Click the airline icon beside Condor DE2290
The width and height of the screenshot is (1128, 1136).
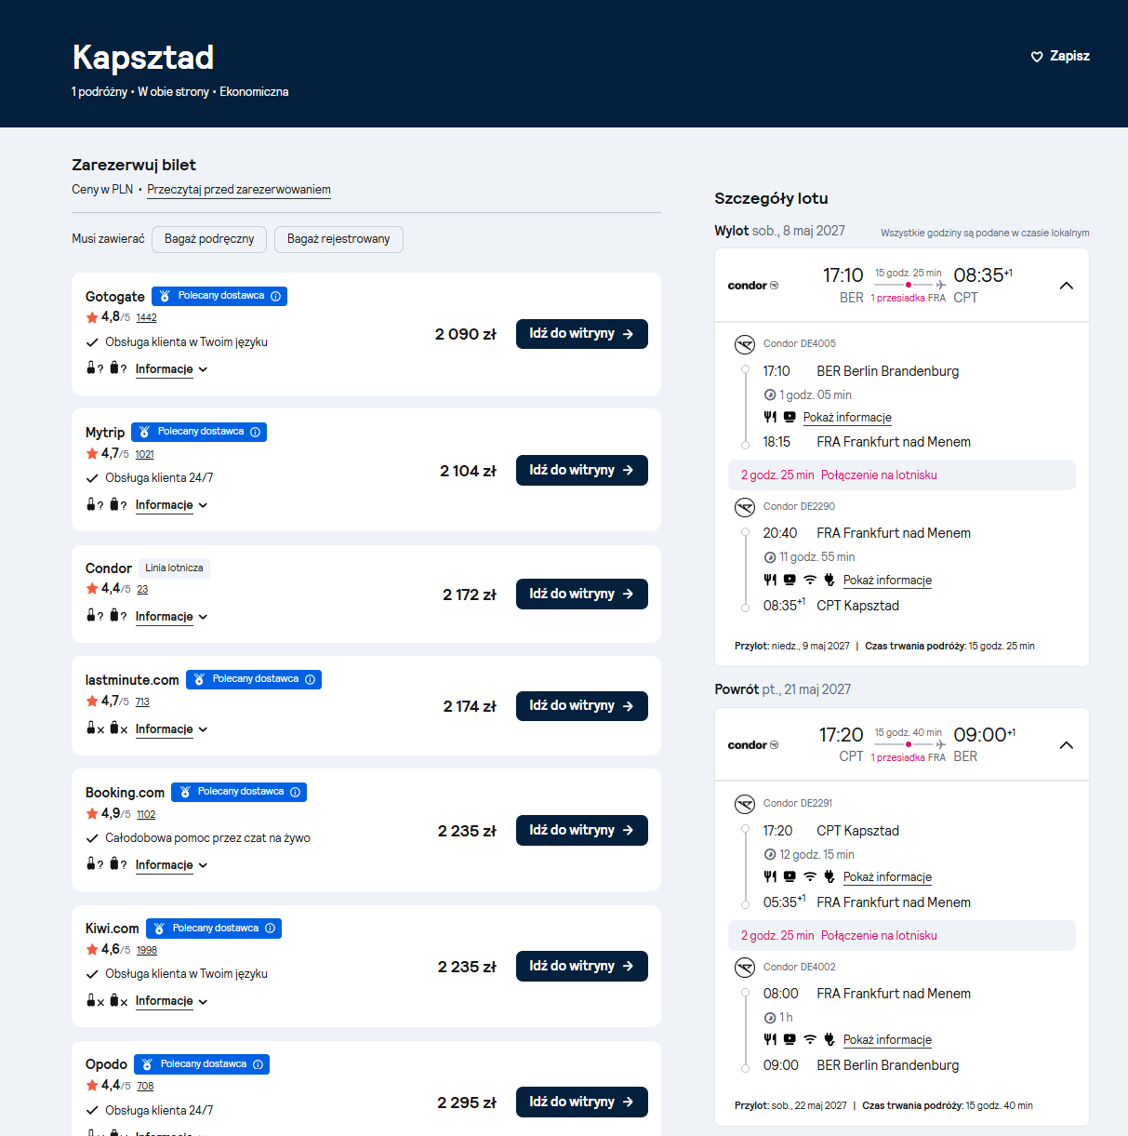[x=745, y=507]
